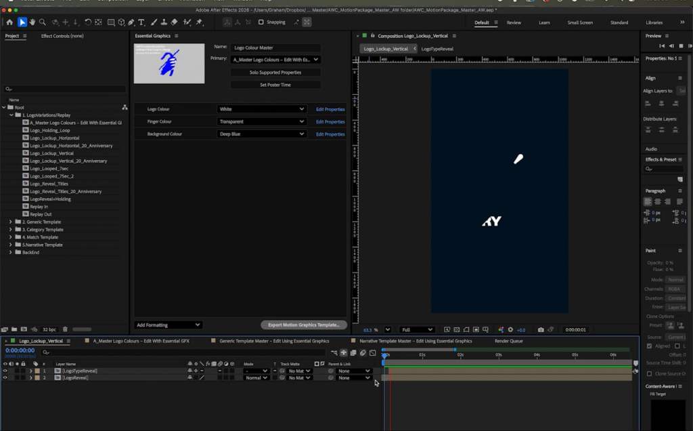Toggle Clone Source Overlay checkbox
Viewport: 693px width, 431px height.
(649, 373)
